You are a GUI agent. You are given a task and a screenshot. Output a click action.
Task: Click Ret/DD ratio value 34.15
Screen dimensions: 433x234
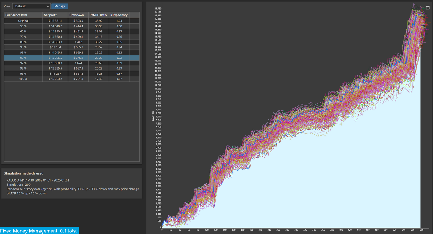click(x=99, y=37)
